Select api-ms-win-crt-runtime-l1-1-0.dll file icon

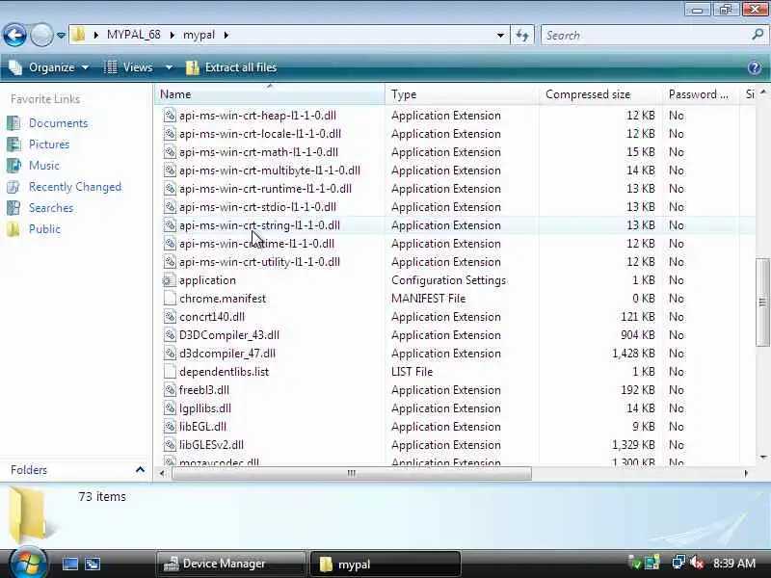(x=170, y=189)
